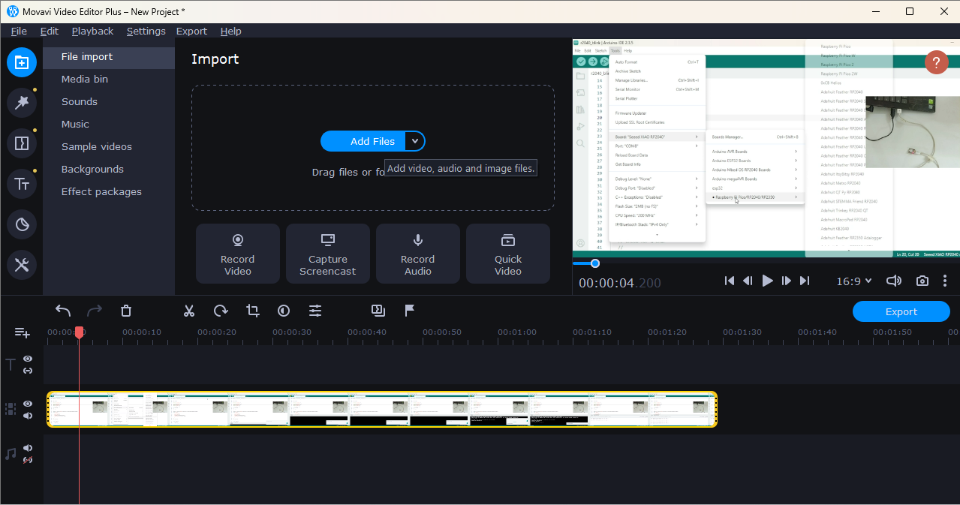Select Sounds category
The height and width of the screenshot is (505, 960).
click(109, 102)
